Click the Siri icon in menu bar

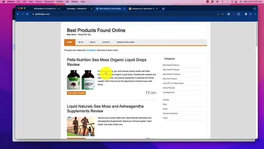pyautogui.click(x=241, y=2)
